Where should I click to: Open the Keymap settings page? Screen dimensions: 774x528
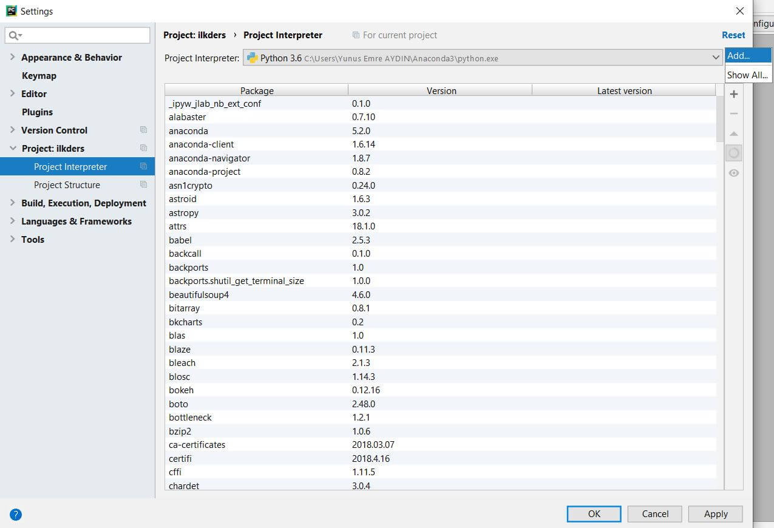39,75
